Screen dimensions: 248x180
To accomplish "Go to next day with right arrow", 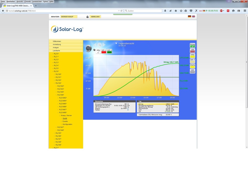I will (104, 45).
